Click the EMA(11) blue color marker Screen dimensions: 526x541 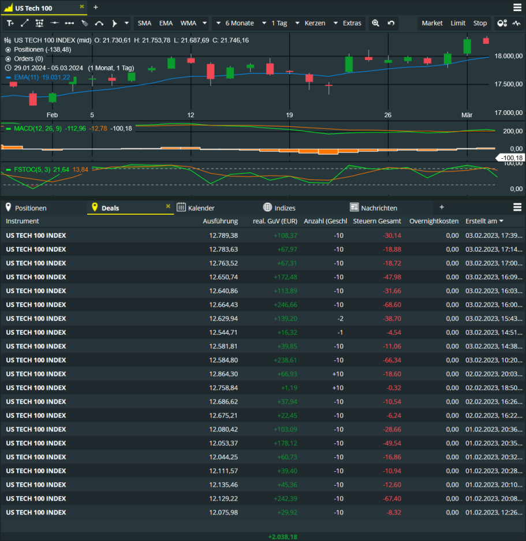click(x=8, y=77)
